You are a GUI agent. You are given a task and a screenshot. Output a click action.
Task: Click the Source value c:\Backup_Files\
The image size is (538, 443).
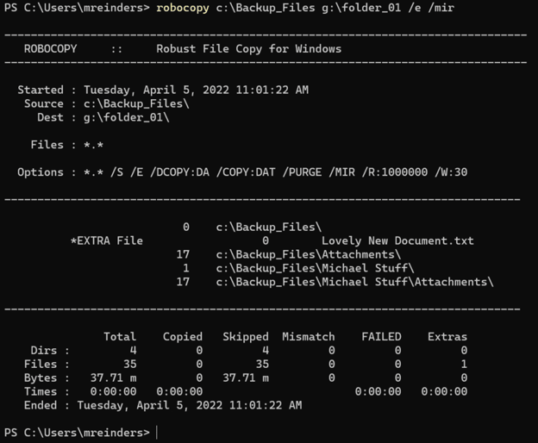click(x=136, y=103)
